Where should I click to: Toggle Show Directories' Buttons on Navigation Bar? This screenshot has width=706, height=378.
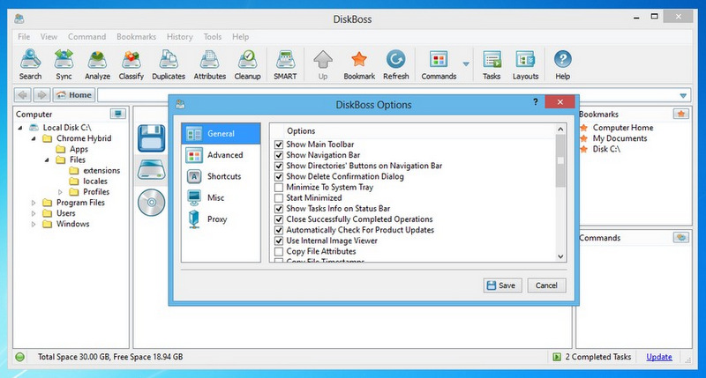279,166
